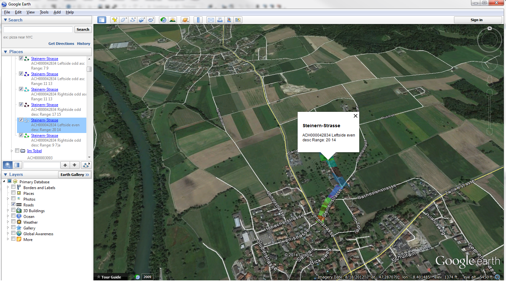This screenshot has height=282, width=506.
Task: Enable the Photos layer checkbox
Action: (x=13, y=198)
